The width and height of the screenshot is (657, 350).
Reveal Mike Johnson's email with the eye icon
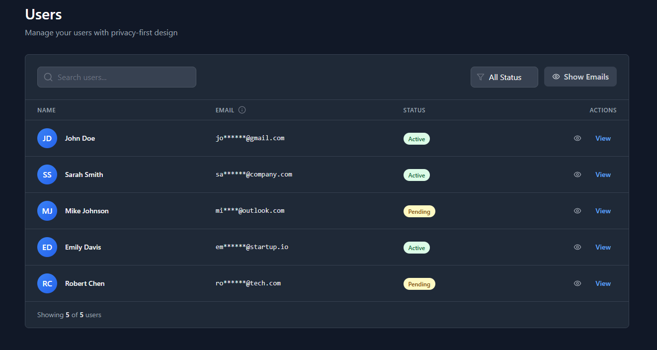(x=577, y=211)
